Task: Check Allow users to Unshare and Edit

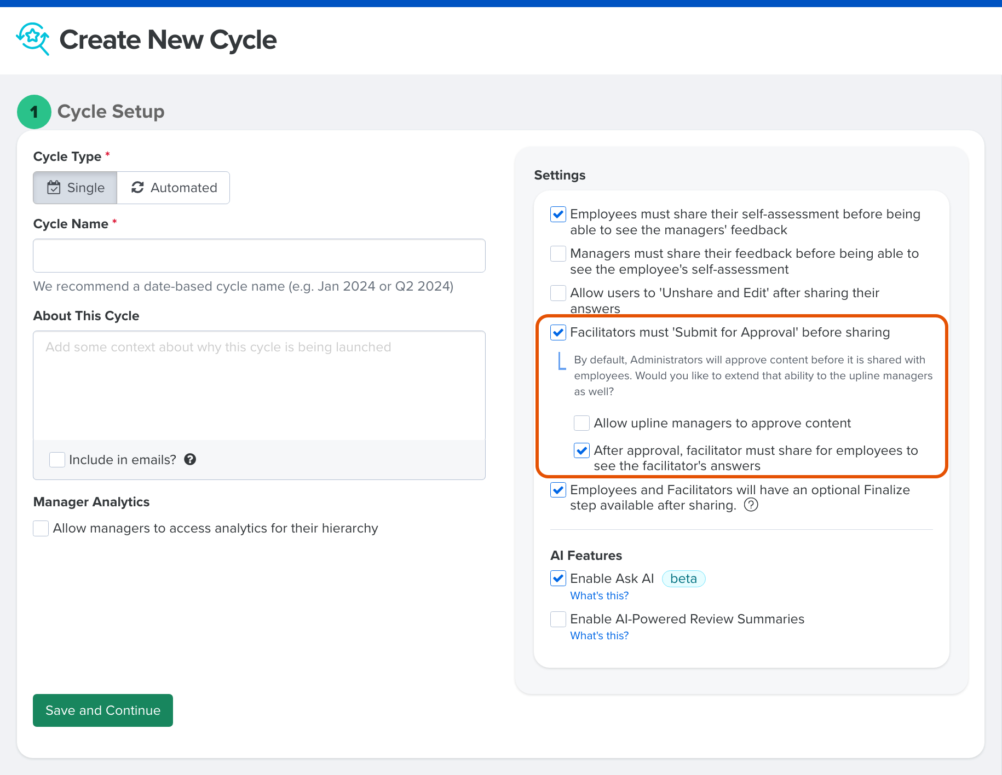Action: tap(557, 293)
